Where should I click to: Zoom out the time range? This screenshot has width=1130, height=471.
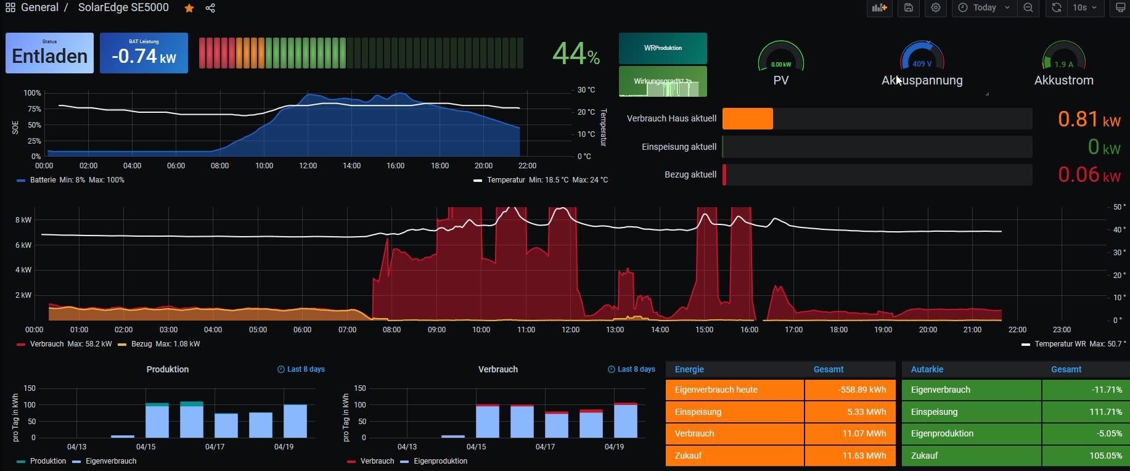pos(1028,8)
